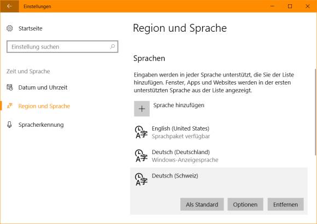Image resolution: width=317 pixels, height=224 pixels.
Task: Select the Region und Sprache page
Action: point(44,106)
